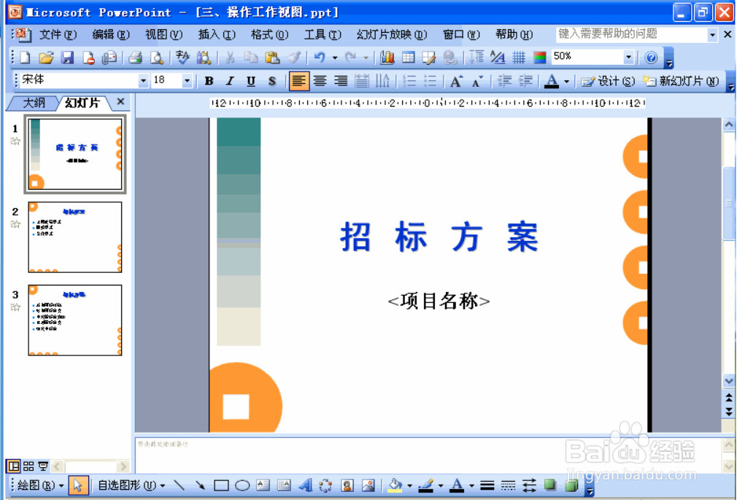The image size is (737, 500).
Task: Align text right
Action: click(342, 81)
